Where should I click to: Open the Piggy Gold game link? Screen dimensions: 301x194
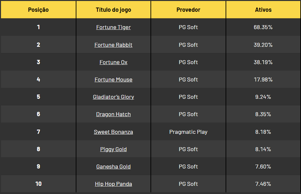(113, 149)
